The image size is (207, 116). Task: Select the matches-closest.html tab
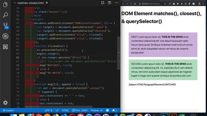coord(31,3)
